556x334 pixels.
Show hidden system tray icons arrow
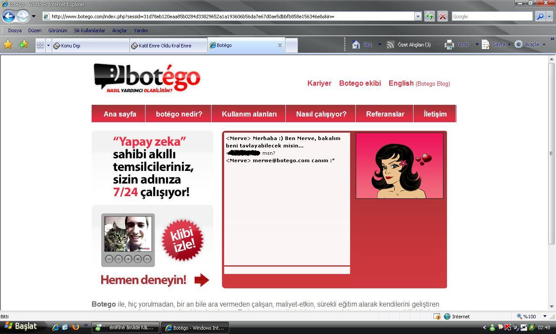(x=484, y=327)
